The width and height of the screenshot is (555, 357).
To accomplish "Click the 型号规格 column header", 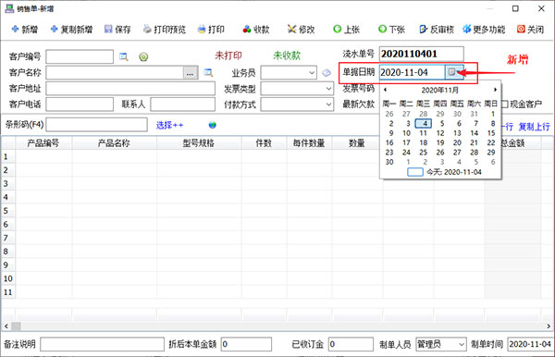I will coord(199,143).
